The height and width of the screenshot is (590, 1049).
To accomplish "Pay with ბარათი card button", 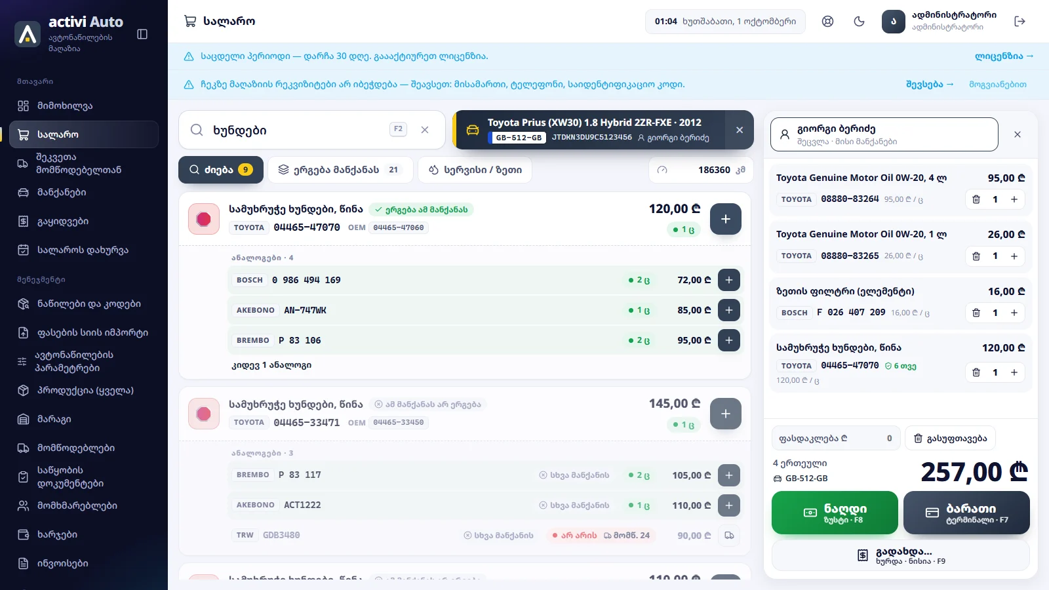I will pyautogui.click(x=966, y=513).
